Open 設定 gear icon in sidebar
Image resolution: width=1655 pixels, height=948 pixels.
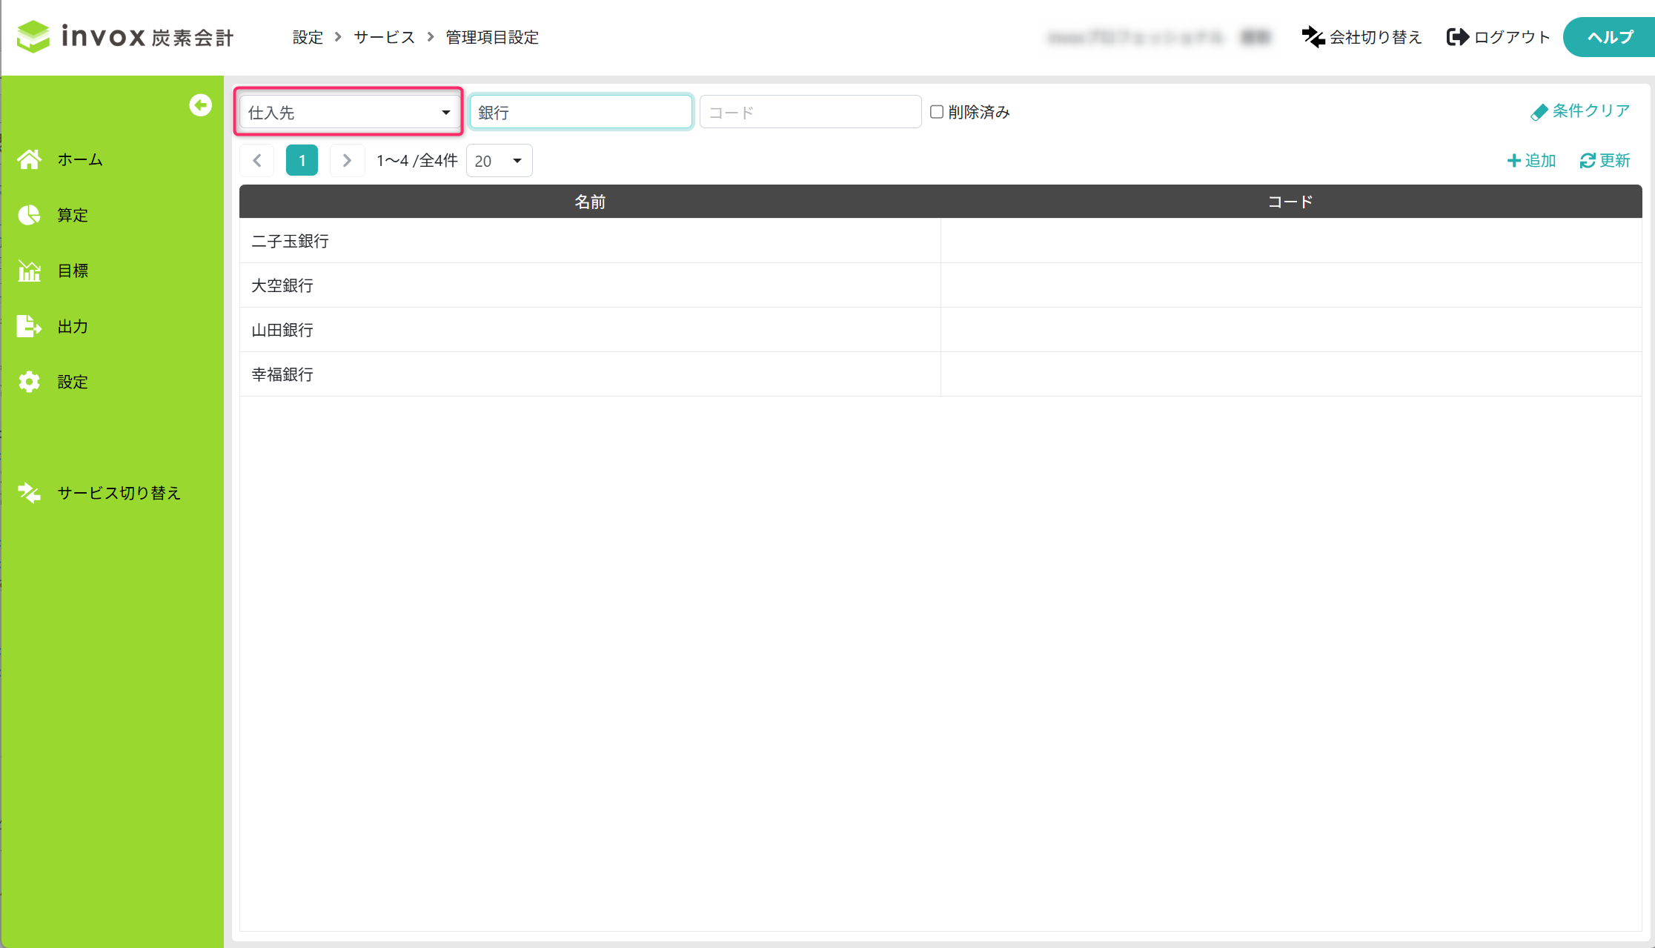(30, 382)
